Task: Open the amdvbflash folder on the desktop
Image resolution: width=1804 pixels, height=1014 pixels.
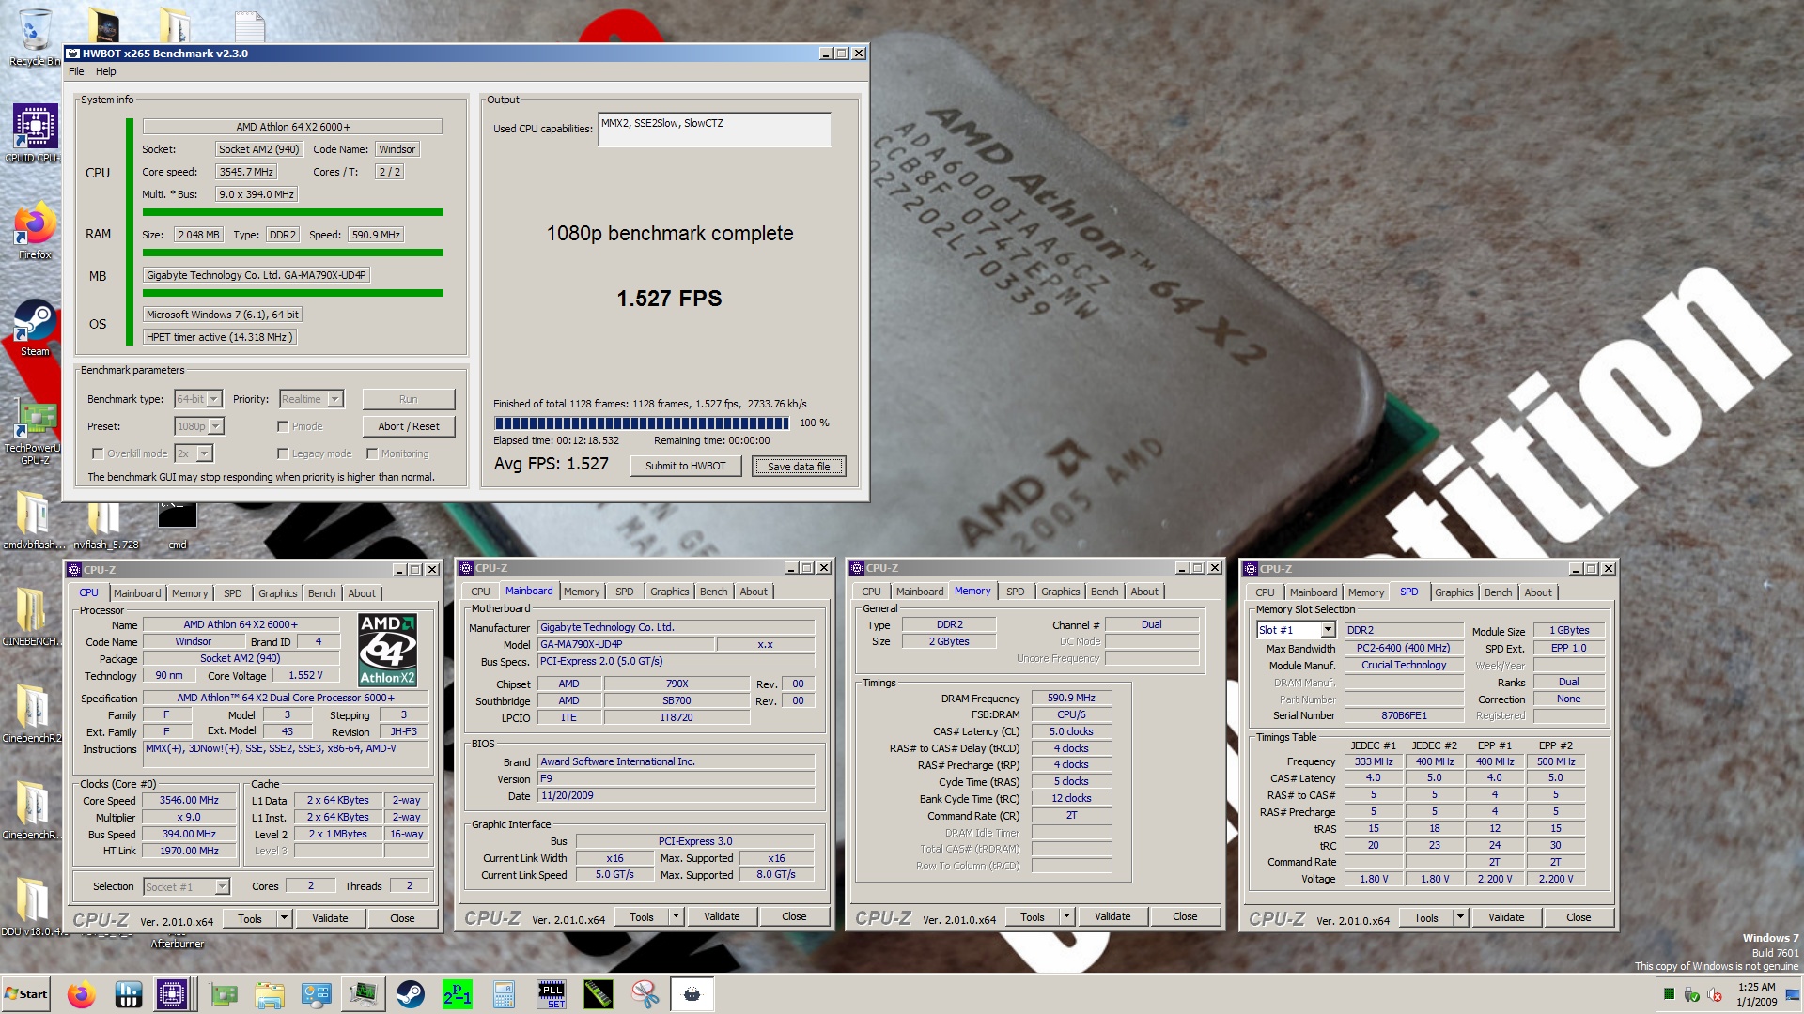Action: click(34, 519)
